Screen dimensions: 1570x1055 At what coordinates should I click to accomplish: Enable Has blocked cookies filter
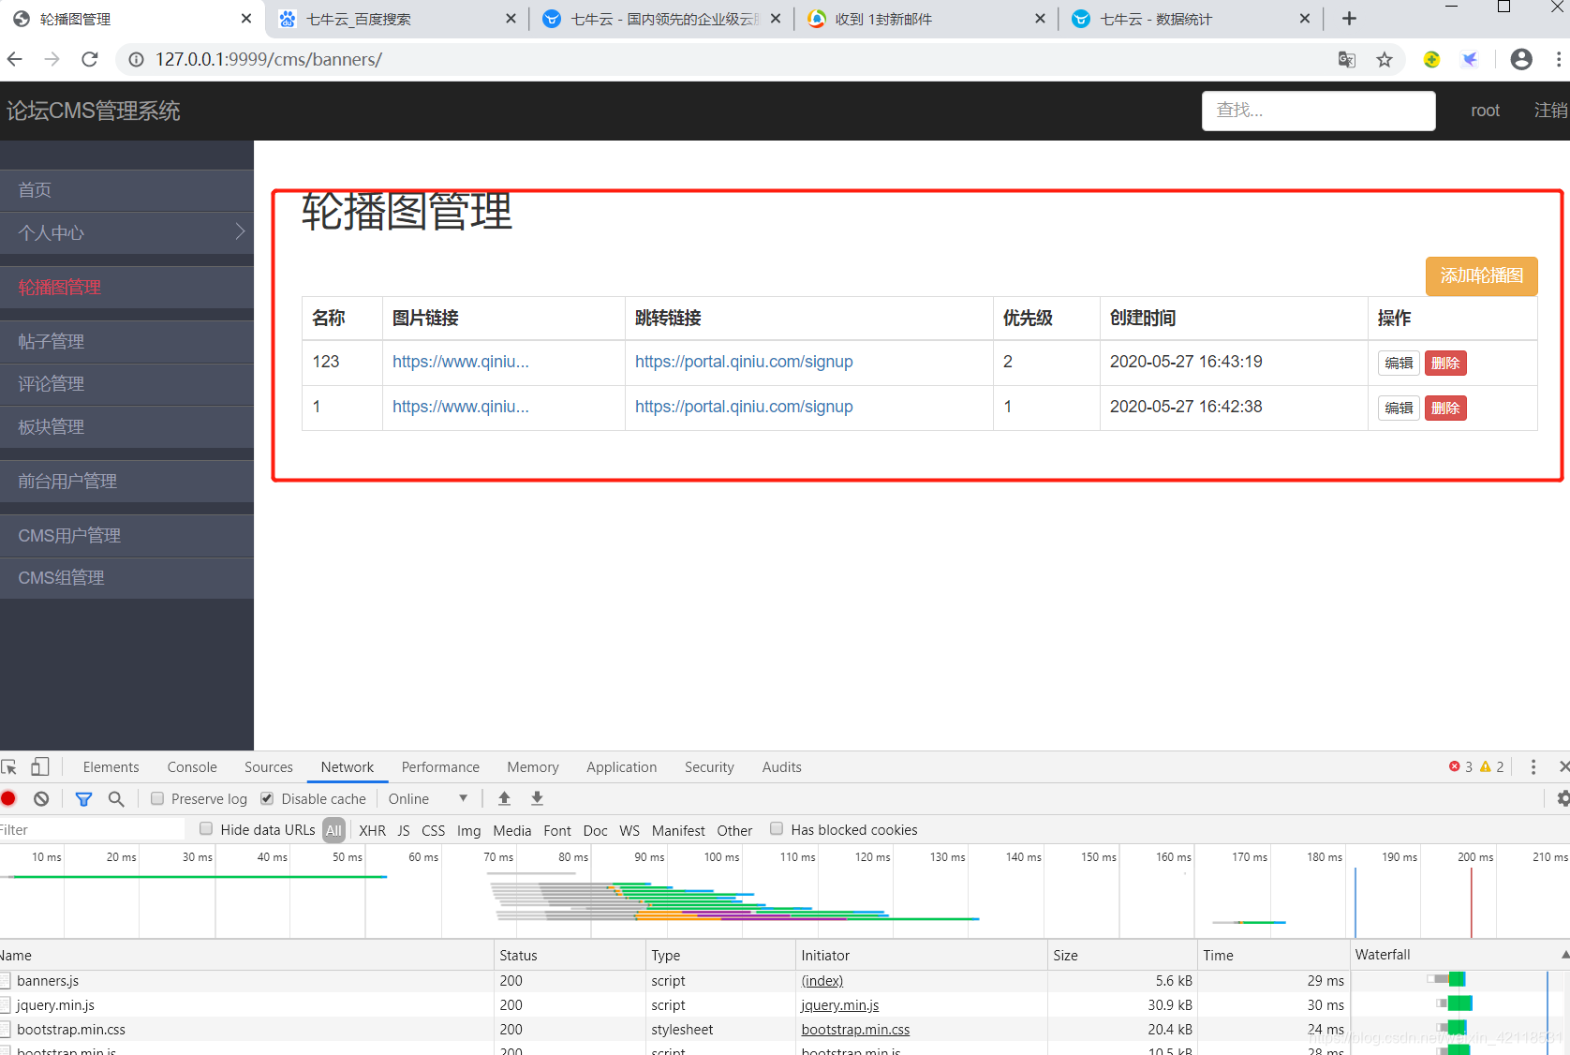coord(777,828)
